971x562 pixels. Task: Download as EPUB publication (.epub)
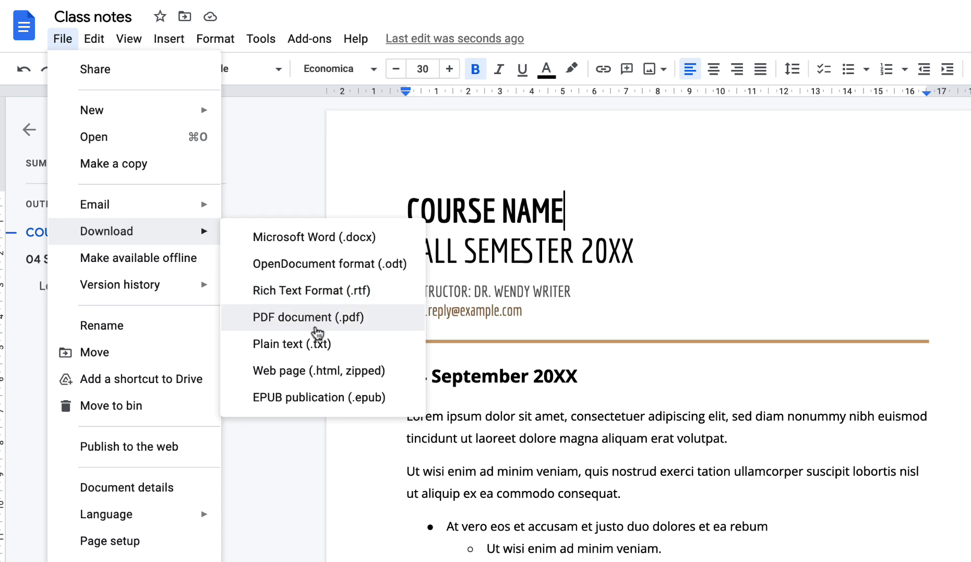point(323,397)
